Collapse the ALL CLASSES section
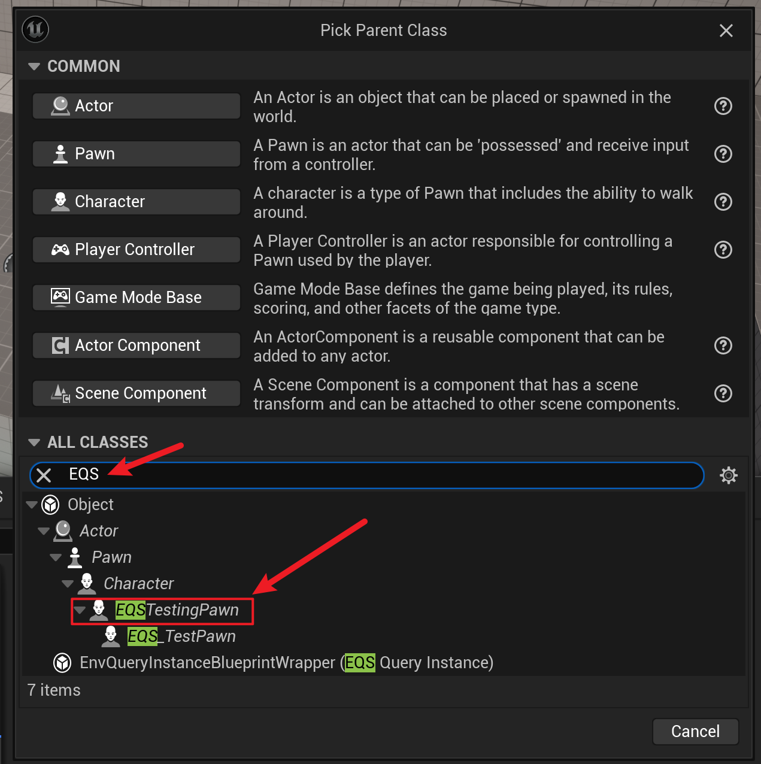This screenshot has width=761, height=764. 34,442
